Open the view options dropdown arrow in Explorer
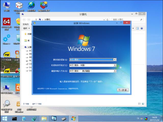 [133, 28]
